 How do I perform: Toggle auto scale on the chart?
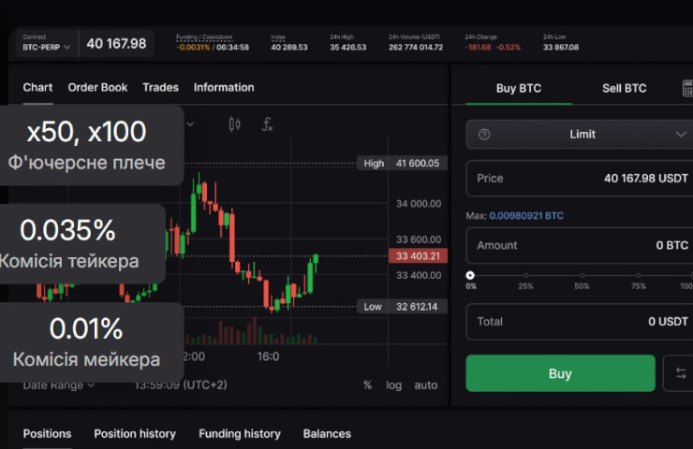click(x=426, y=384)
